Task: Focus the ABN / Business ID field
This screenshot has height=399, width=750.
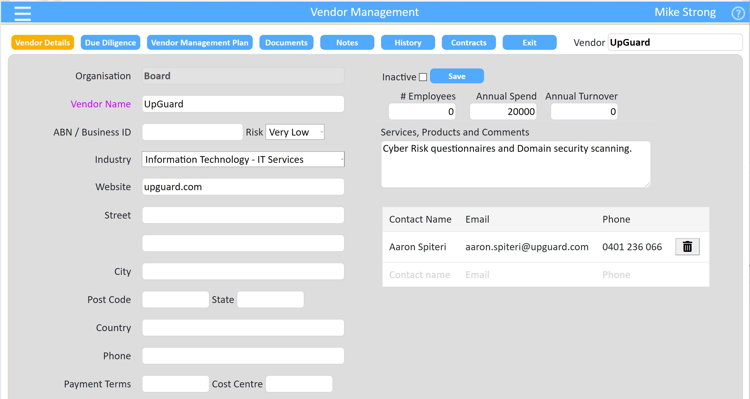Action: click(192, 132)
